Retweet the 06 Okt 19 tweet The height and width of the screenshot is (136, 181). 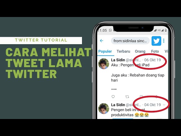coord(127,97)
